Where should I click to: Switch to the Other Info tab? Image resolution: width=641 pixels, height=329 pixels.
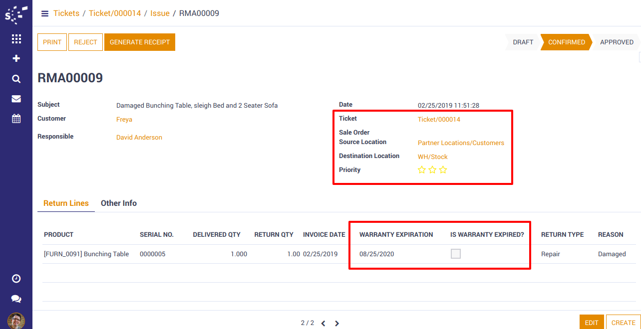tap(119, 203)
